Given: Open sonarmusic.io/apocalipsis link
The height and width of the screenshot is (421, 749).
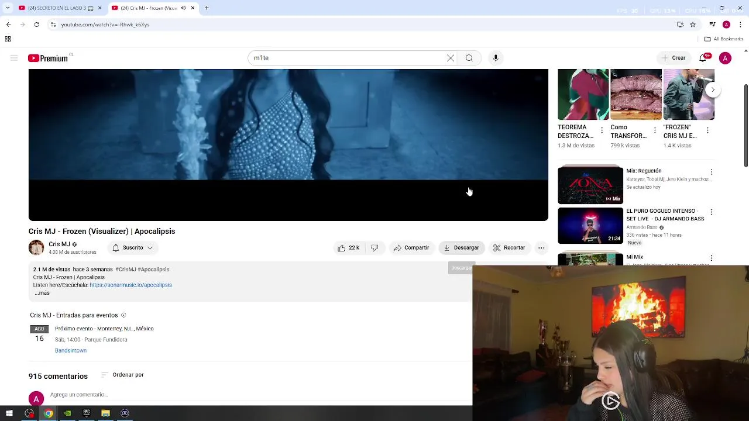Looking at the screenshot, I should tap(130, 285).
